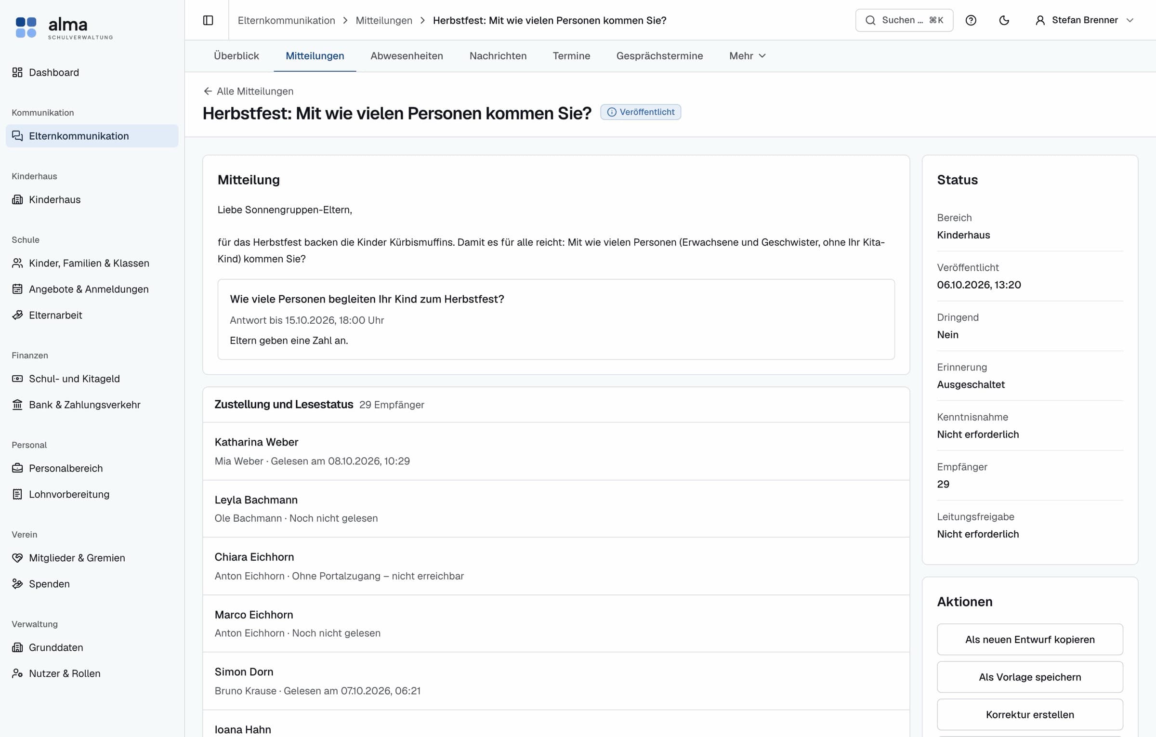
Task: Open Elternarbeit in the sidebar
Action: 92,315
